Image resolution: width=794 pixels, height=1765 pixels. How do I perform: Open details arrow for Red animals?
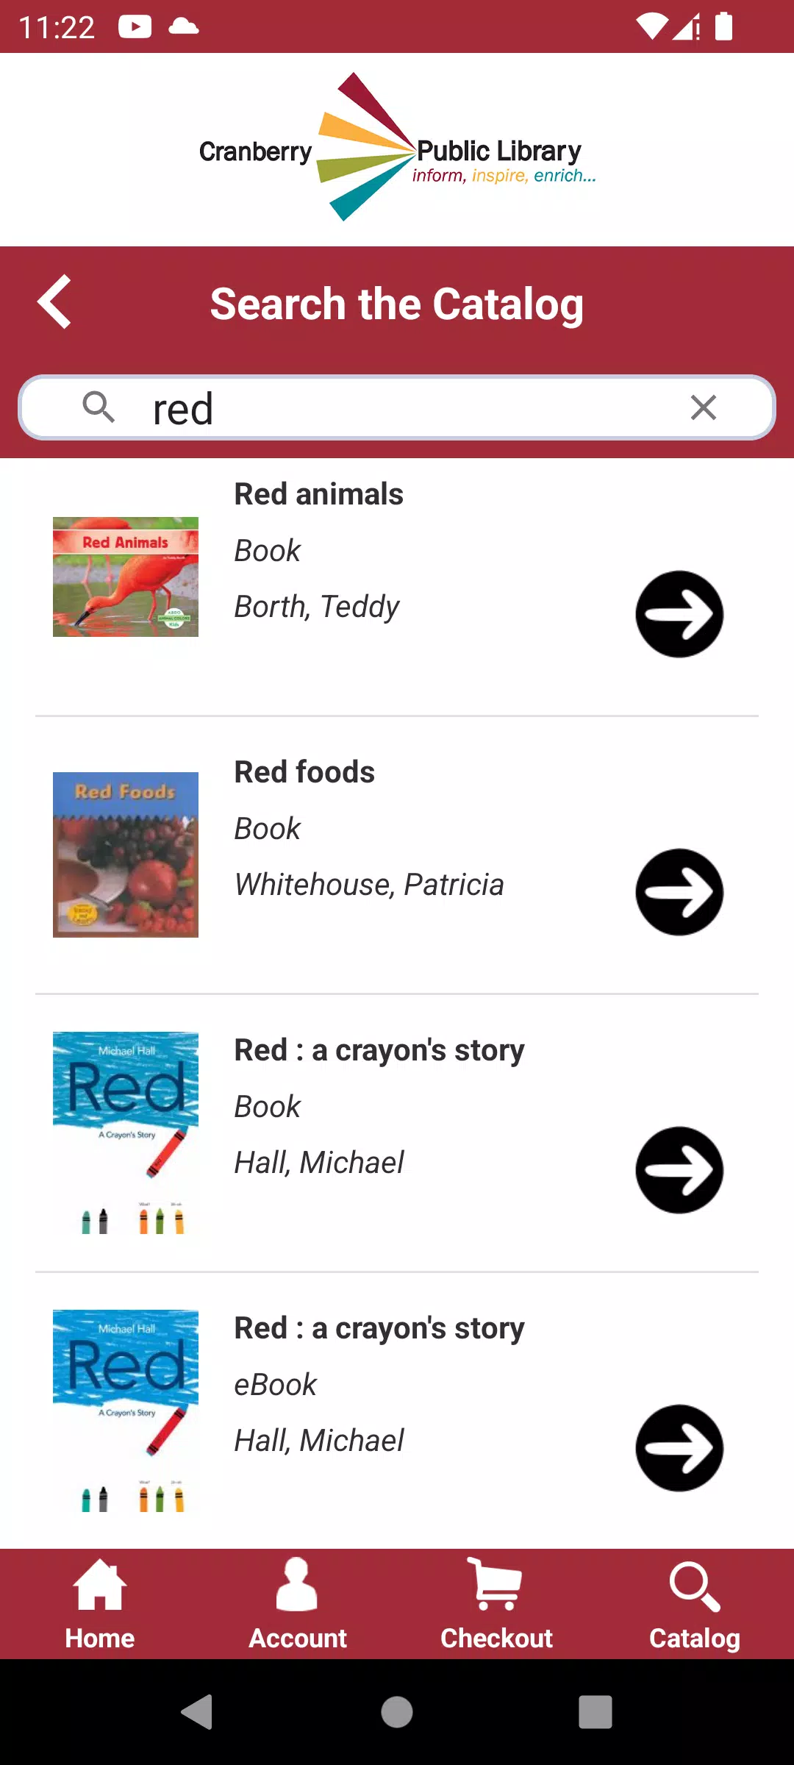coord(679,614)
